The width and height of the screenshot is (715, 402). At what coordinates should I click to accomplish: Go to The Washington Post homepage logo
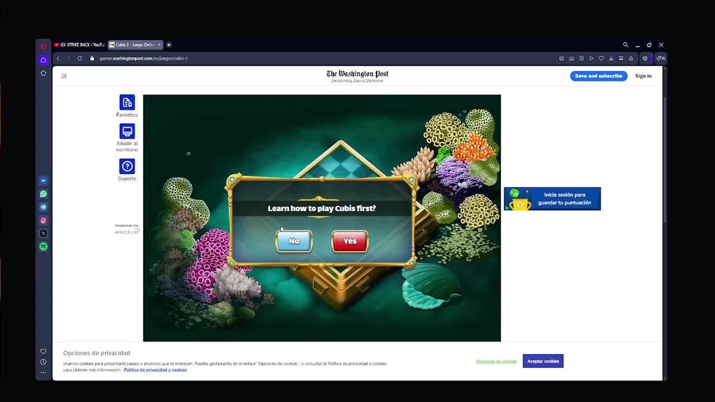pos(357,74)
